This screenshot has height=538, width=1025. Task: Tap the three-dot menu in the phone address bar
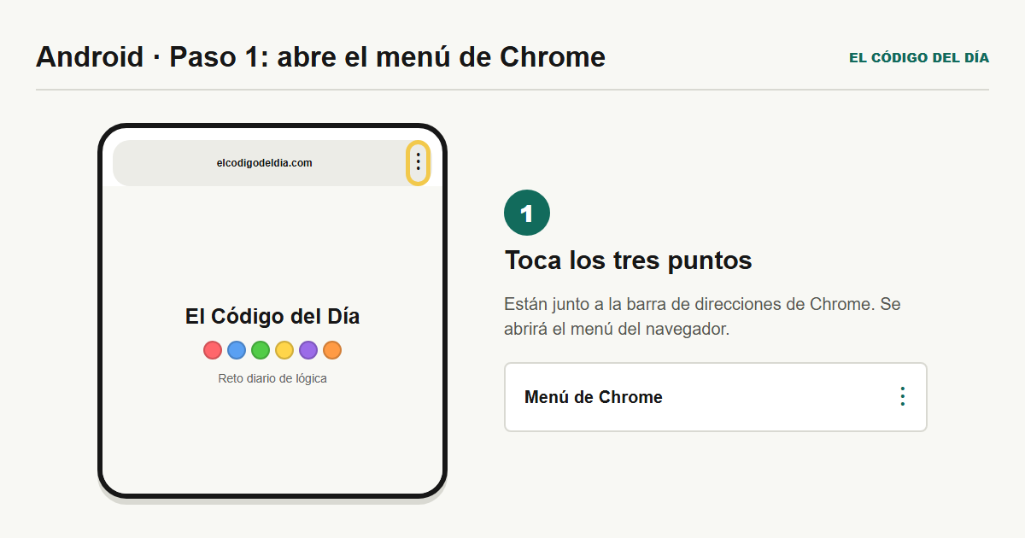coord(418,162)
